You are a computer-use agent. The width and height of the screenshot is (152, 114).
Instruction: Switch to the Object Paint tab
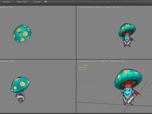tap(22, 2)
